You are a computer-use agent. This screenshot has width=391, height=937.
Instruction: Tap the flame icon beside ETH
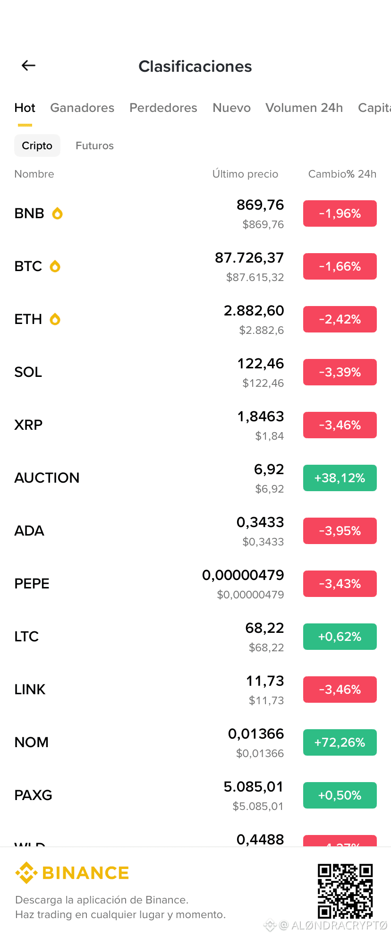pyautogui.click(x=55, y=319)
